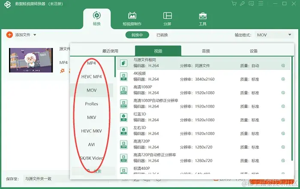Open the feedback message icon

(251, 3)
